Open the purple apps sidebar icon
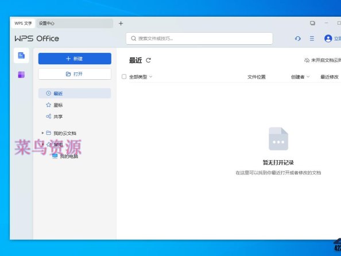341x256 pixels. tap(21, 75)
